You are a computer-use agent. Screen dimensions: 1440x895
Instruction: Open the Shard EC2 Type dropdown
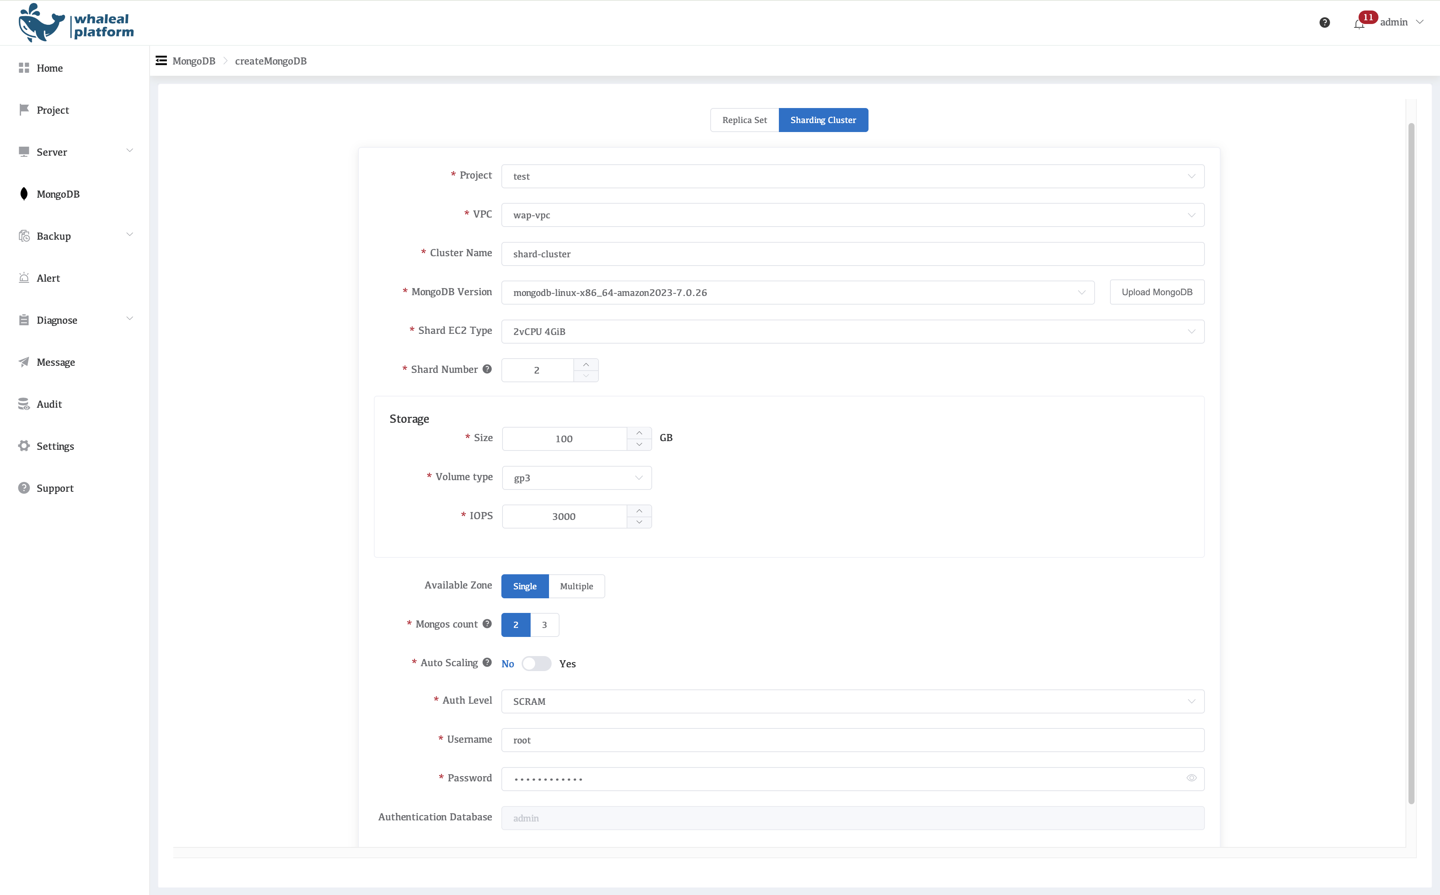[x=852, y=332]
